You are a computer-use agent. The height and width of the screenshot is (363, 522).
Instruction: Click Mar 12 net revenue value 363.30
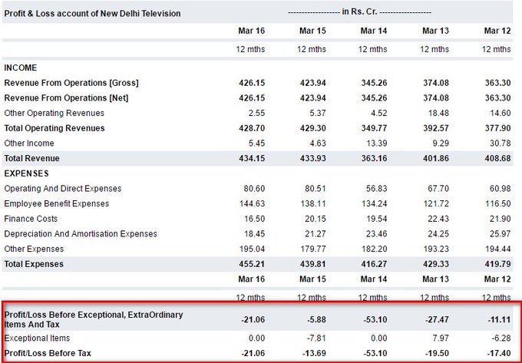(497, 97)
